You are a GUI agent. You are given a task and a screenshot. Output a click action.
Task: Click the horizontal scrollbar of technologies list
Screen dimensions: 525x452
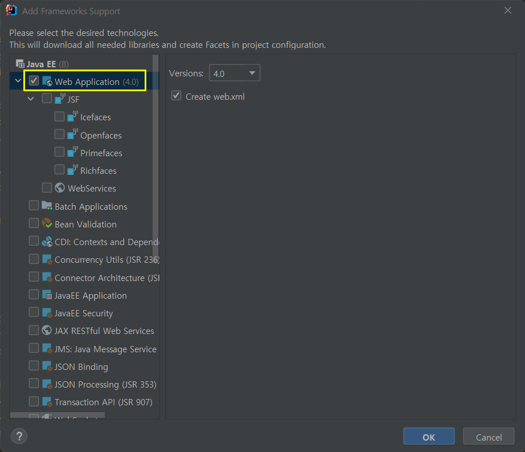(58, 416)
